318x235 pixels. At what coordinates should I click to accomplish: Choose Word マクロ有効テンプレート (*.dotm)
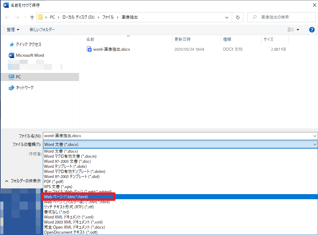click(180, 172)
